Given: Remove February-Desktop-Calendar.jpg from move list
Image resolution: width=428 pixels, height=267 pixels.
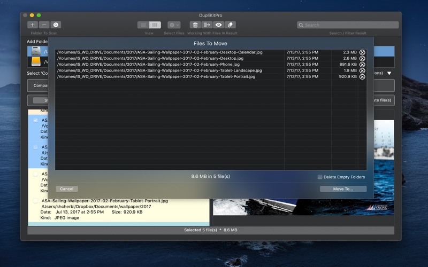Looking at the screenshot, I should tap(362, 52).
